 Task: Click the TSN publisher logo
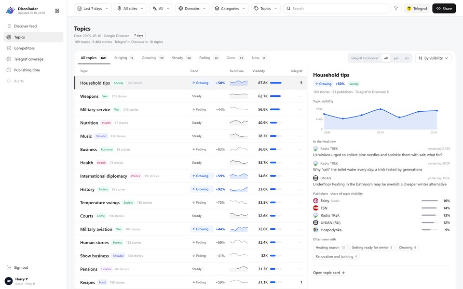pyautogui.click(x=315, y=208)
